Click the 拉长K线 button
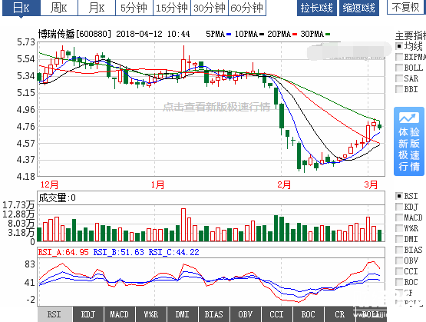Viewport: 426px width, 322px height. pyautogui.click(x=317, y=8)
